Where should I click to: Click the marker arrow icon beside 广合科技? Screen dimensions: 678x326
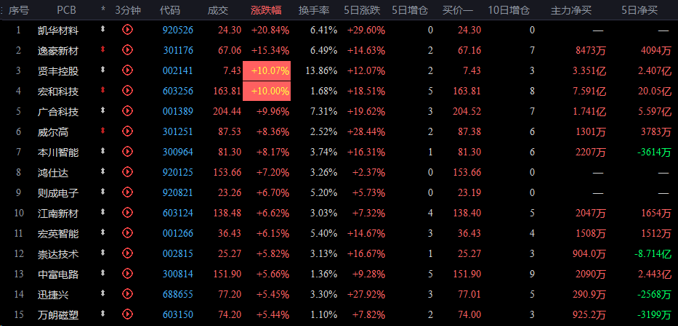[x=102, y=110]
